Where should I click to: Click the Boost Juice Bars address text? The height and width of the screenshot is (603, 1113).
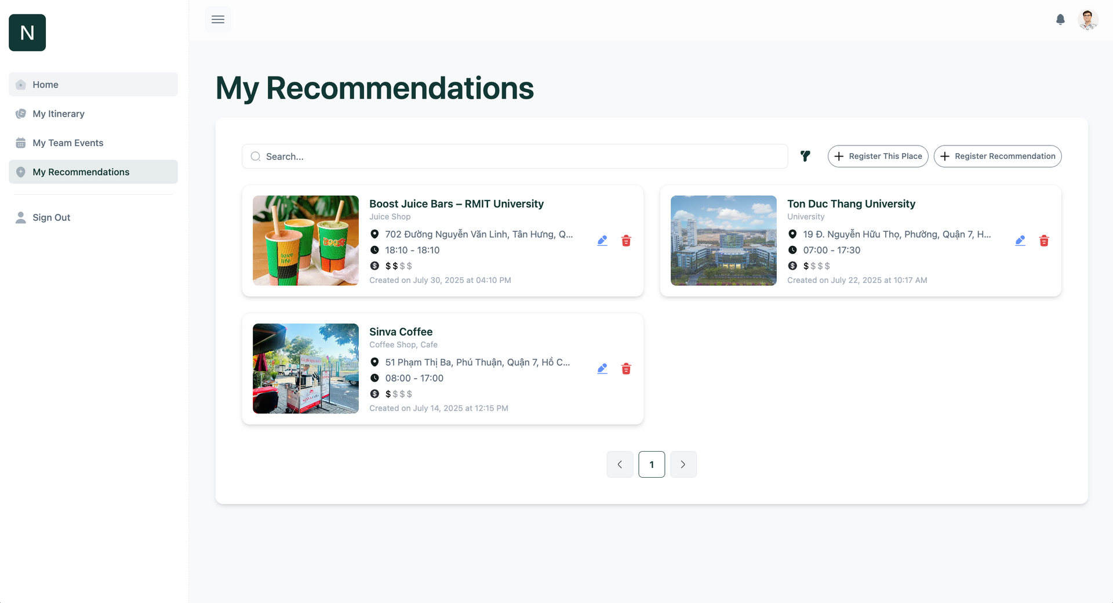[x=479, y=234]
